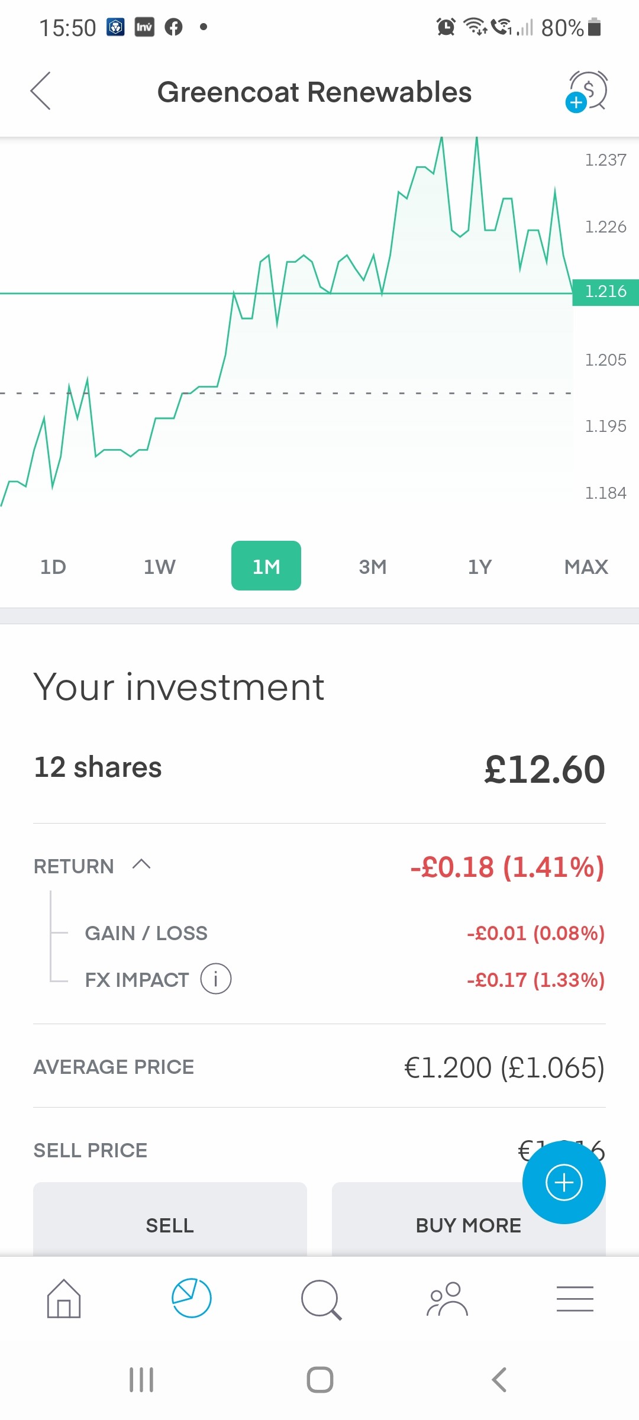Open the portfolio pie chart tab
Viewport: 639px width, 1420px height.
(191, 1299)
